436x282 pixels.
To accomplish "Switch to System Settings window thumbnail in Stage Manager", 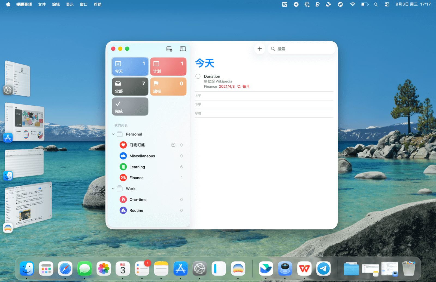I will 18,78.
